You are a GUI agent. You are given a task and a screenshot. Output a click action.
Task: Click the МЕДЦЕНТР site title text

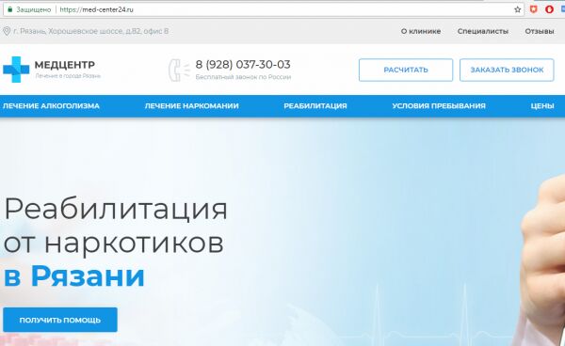pos(65,65)
